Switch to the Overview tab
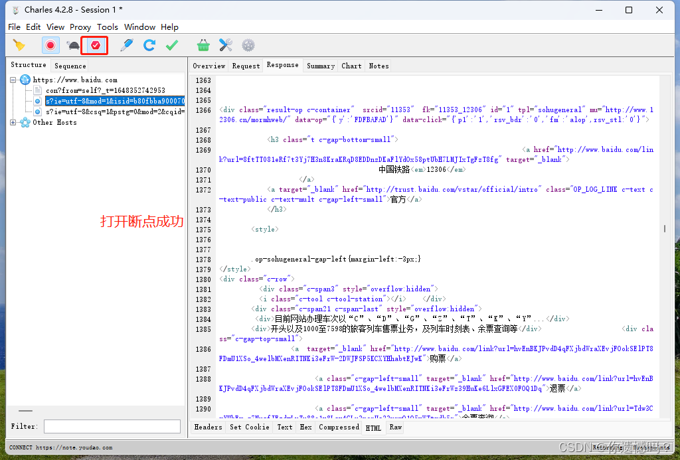 [209, 66]
